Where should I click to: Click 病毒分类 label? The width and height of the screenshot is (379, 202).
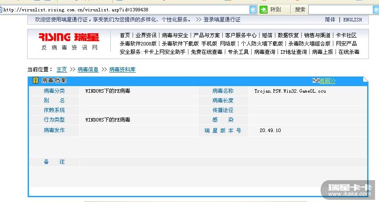click(x=54, y=91)
